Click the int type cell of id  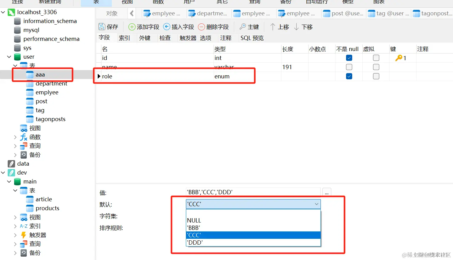tap(247, 58)
